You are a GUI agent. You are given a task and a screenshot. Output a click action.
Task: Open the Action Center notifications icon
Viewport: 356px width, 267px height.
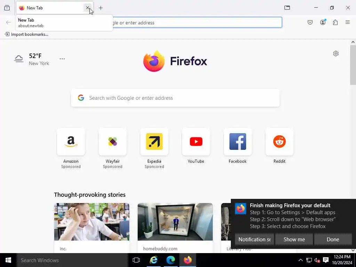(326, 260)
